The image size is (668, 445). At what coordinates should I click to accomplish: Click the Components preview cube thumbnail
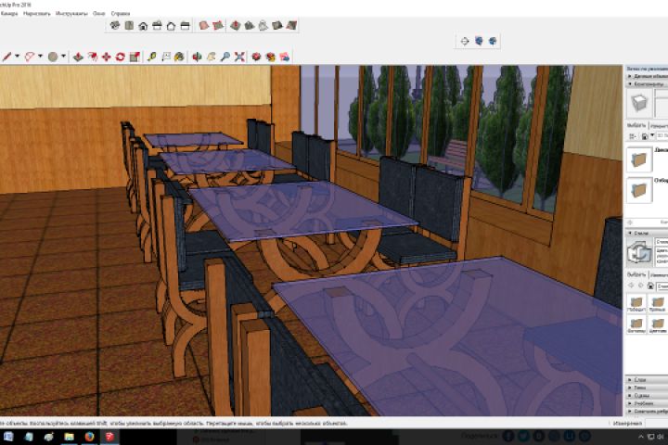[x=639, y=103]
